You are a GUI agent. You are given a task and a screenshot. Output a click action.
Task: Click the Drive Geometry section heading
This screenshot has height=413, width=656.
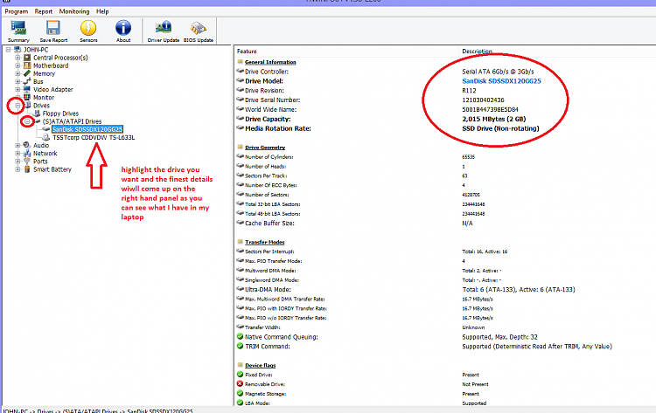(x=265, y=148)
